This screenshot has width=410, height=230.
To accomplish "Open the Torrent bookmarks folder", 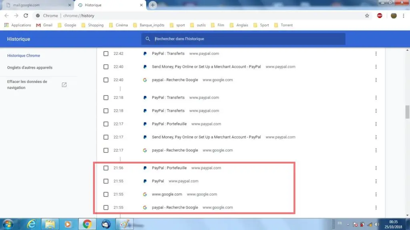I will tap(283, 25).
